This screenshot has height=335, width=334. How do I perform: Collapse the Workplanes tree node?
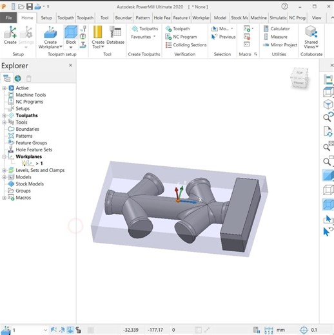4,157
